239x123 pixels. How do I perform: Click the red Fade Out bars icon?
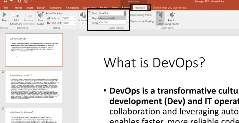click(48, 23)
